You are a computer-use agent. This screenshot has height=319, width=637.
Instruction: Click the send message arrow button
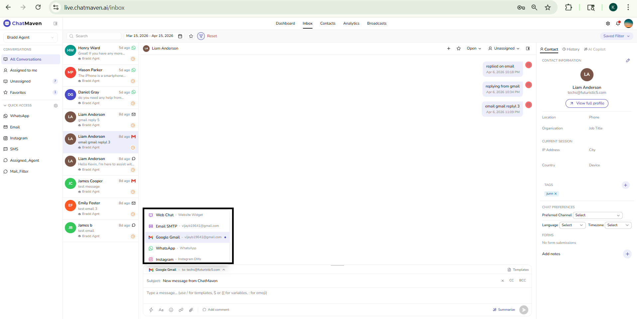(524, 310)
